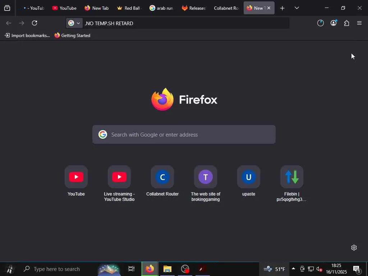The image size is (368, 276).
Task: Open the Windows Start menu
Action: [9, 269]
